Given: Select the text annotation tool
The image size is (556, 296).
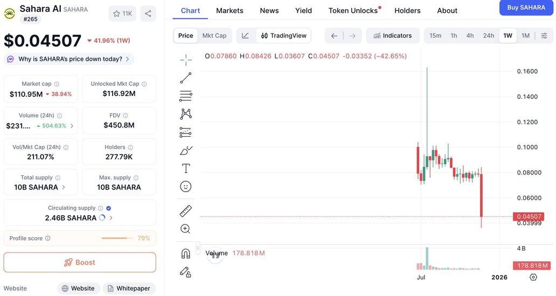Looking at the screenshot, I should click(186, 168).
